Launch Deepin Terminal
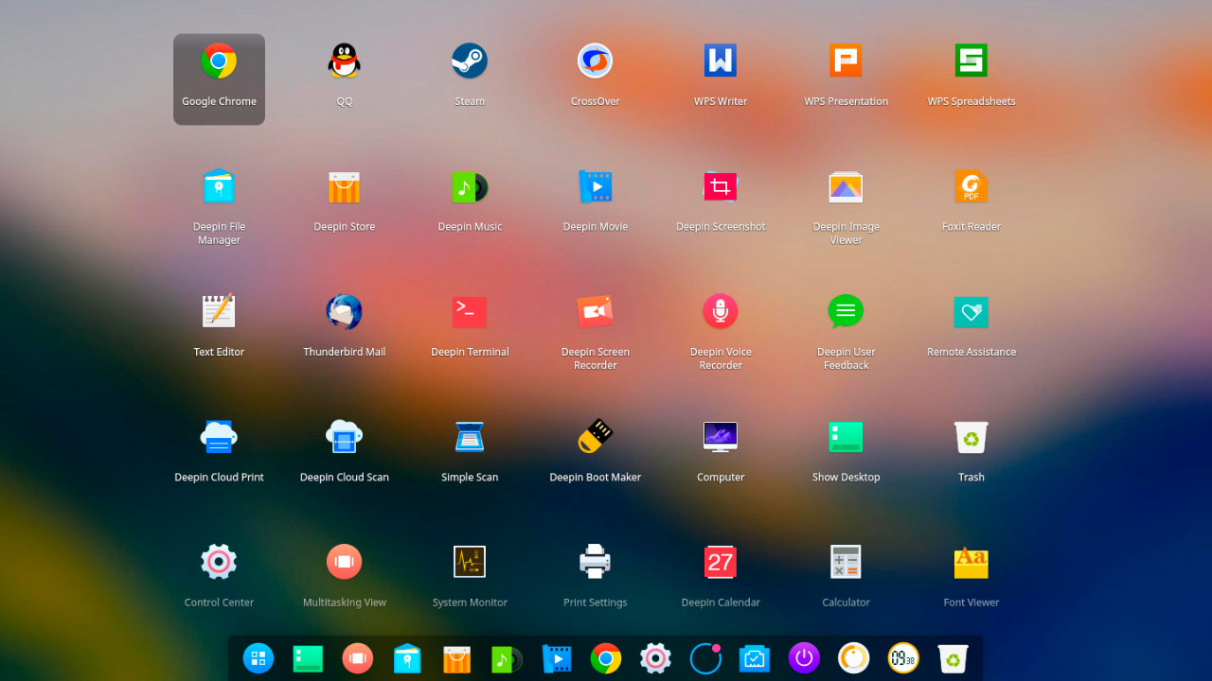The height and width of the screenshot is (681, 1212). (470, 311)
